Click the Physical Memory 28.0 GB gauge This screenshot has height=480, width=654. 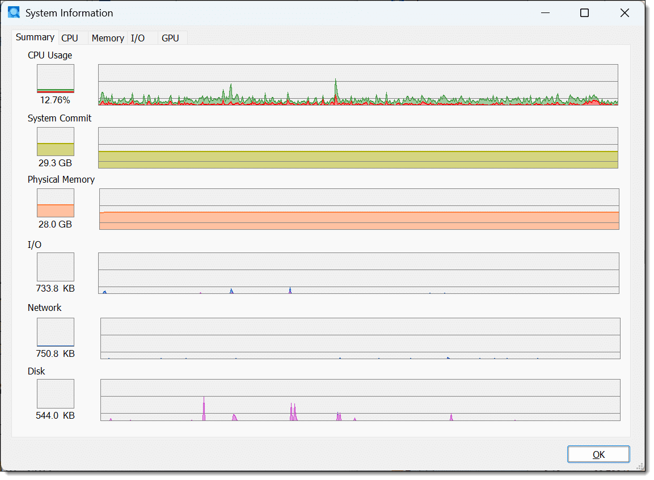[56, 203]
